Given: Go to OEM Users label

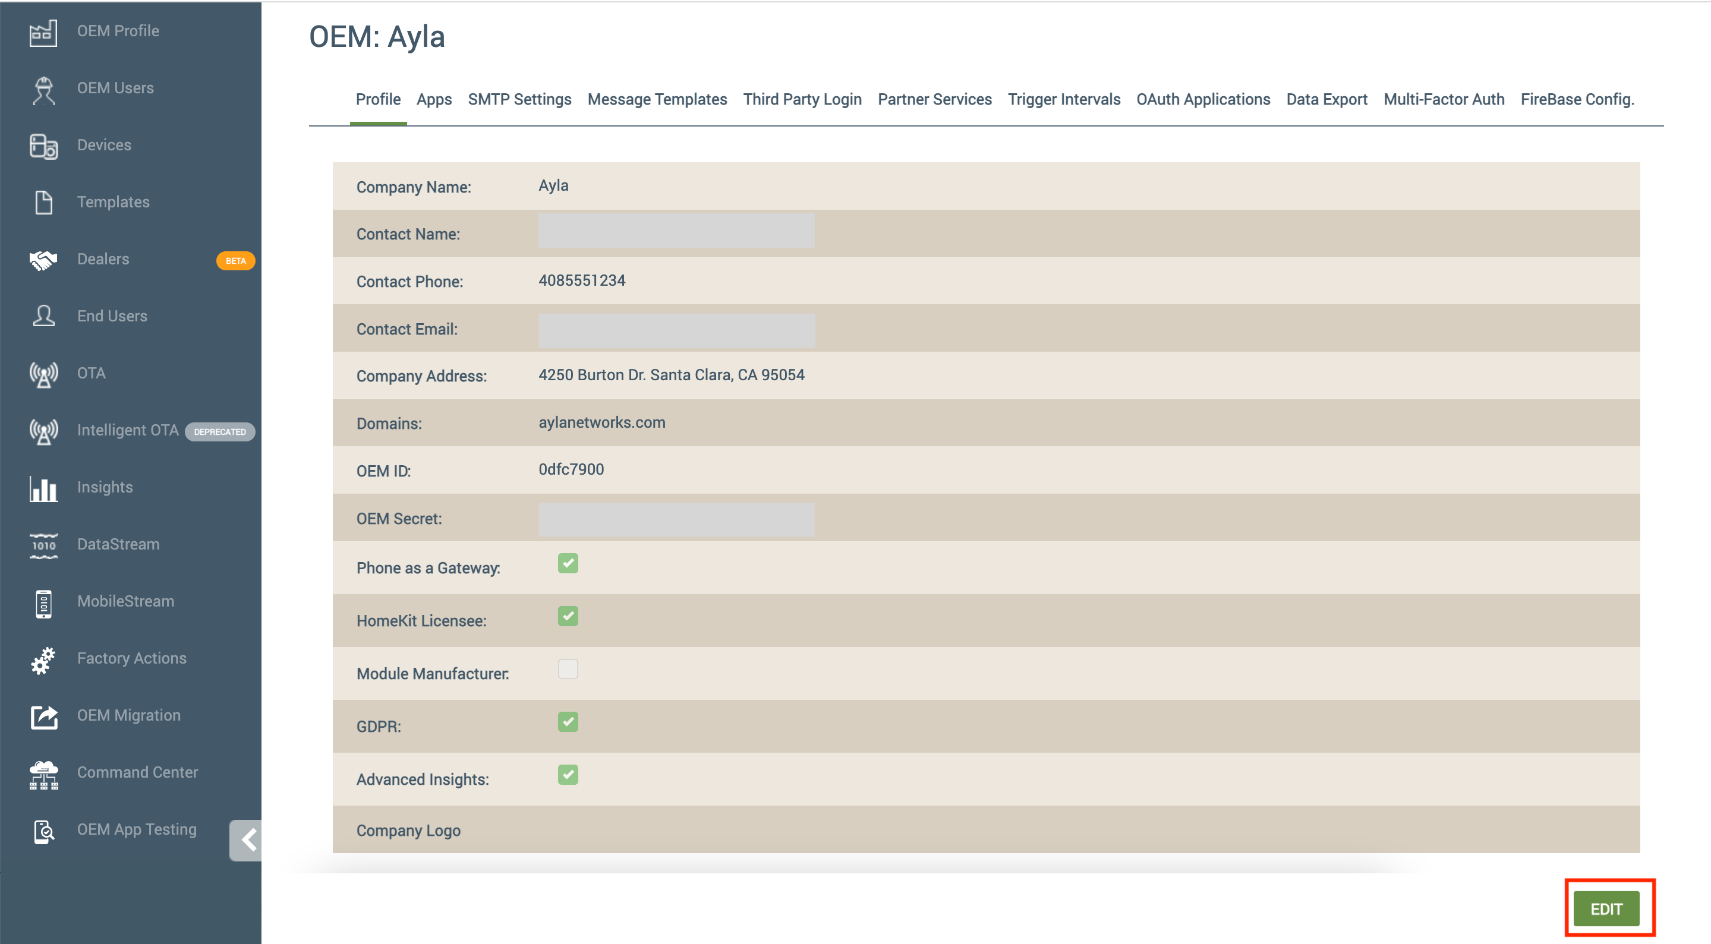Looking at the screenshot, I should point(115,88).
